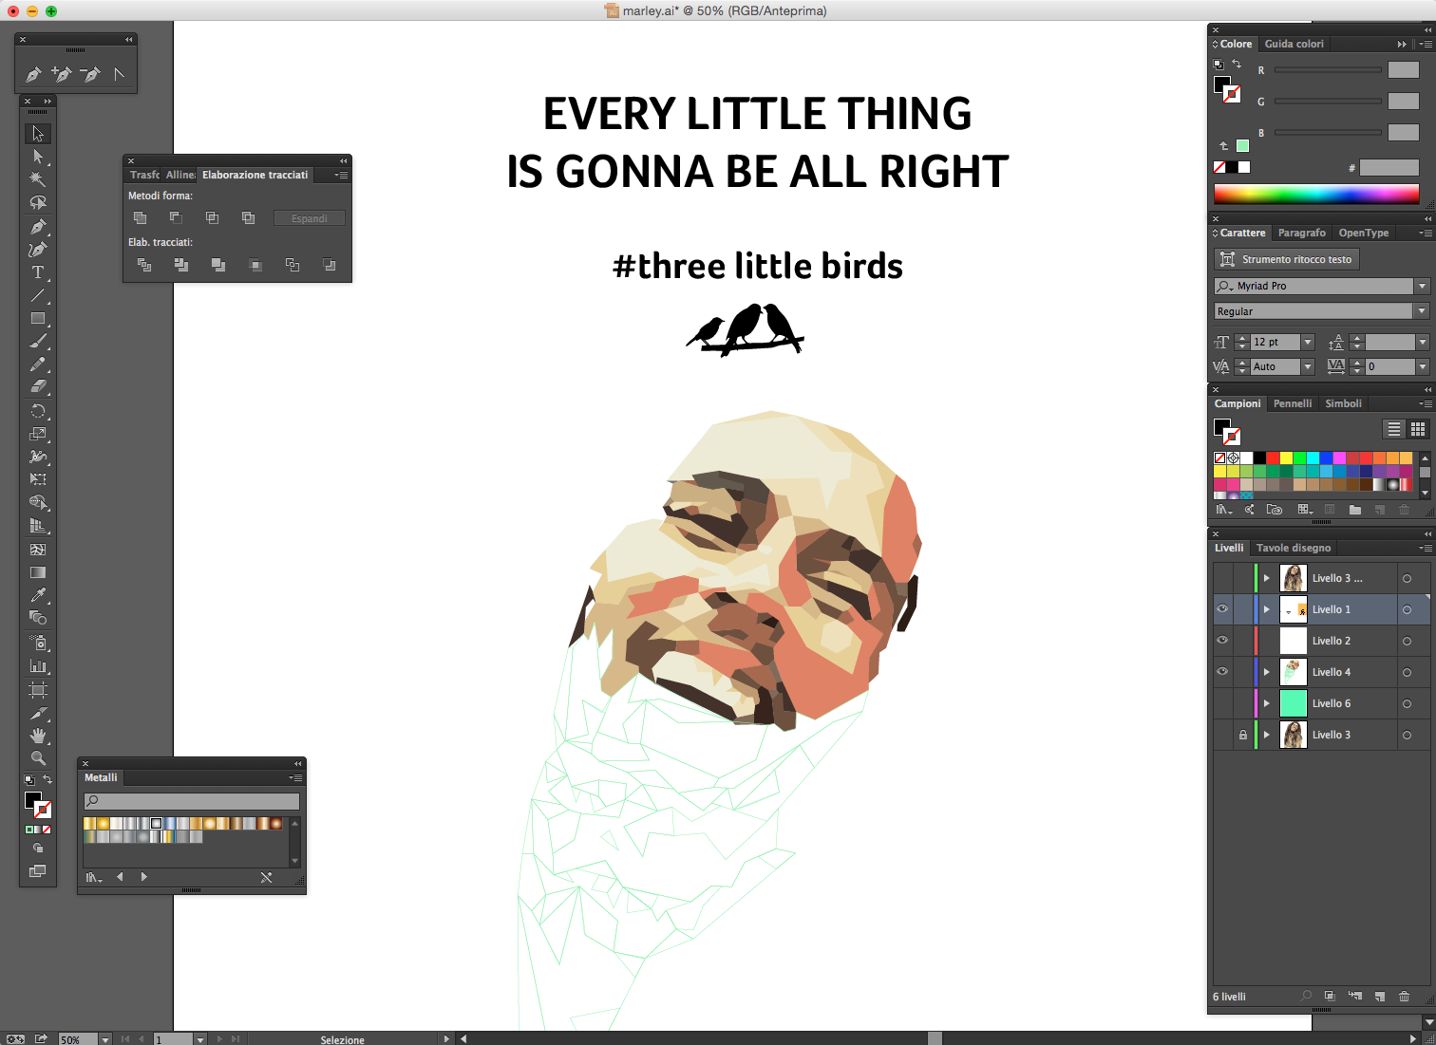Delete selected layer with trash icon in Livelli

1404,996
